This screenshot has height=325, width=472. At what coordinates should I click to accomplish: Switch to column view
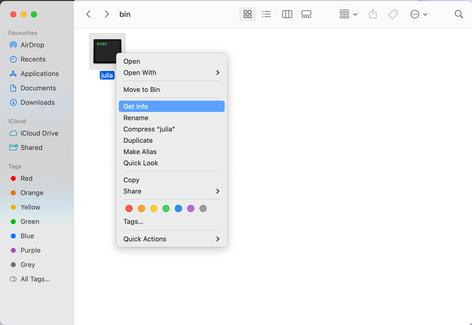coord(287,14)
